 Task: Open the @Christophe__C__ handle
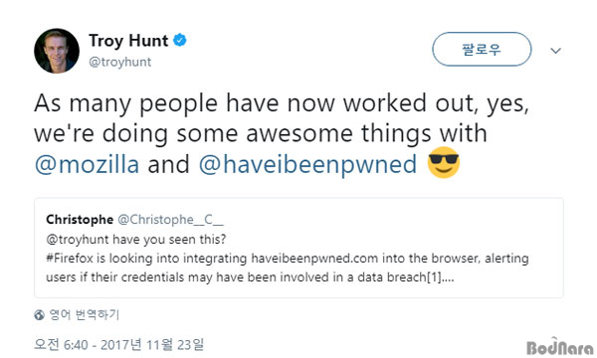[170, 220]
